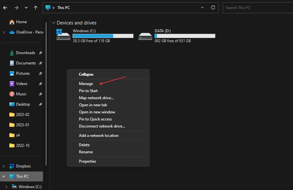Choose Manage from the context menu

86,84
